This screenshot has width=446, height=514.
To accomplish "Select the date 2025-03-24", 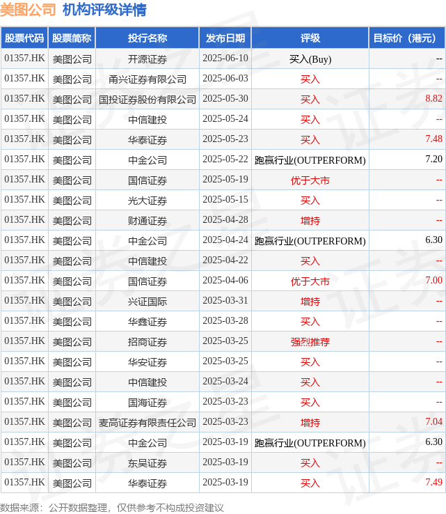I will [225, 381].
